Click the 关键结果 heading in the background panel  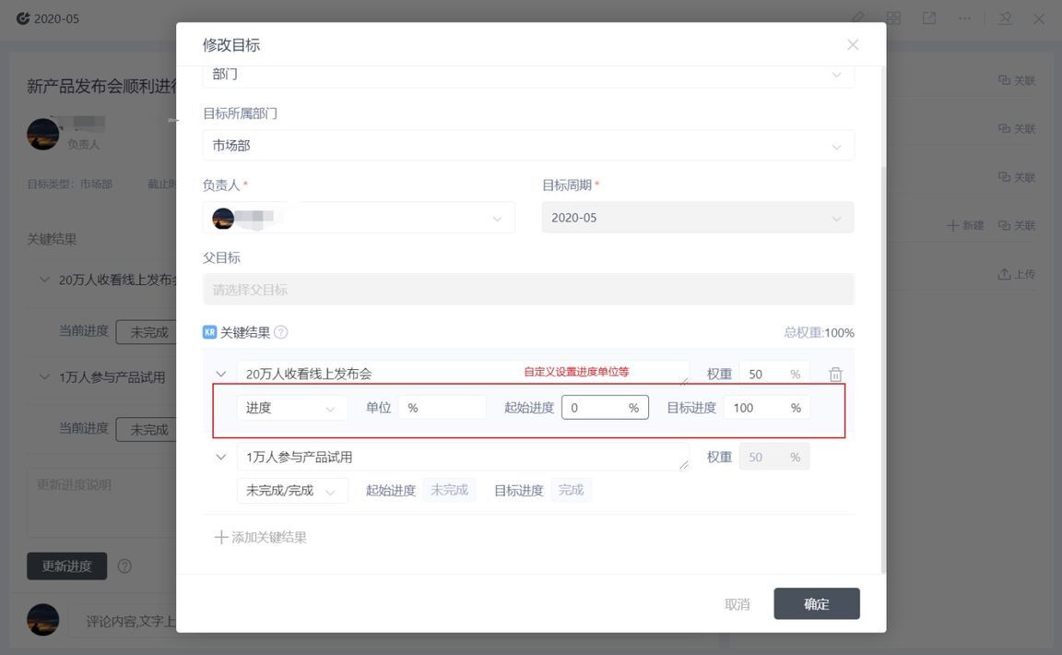[x=52, y=239]
